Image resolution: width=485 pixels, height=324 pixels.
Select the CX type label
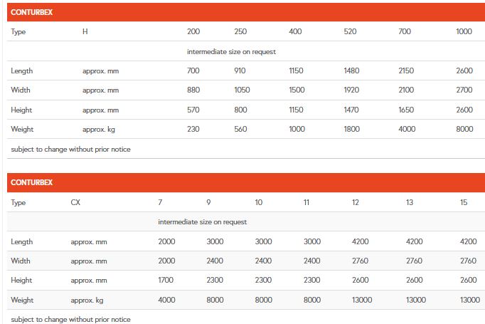pyautogui.click(x=75, y=202)
